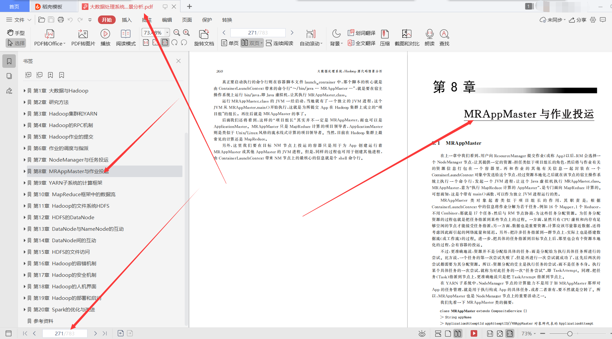Zoom out with the minus magnifier
612x339 pixels.
click(x=177, y=33)
